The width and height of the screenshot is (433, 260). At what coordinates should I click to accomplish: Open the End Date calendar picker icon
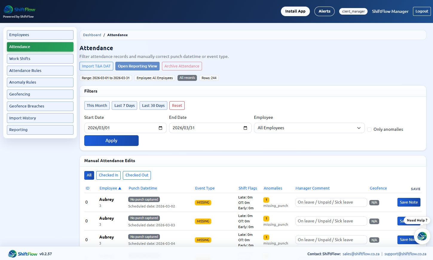[245, 128]
